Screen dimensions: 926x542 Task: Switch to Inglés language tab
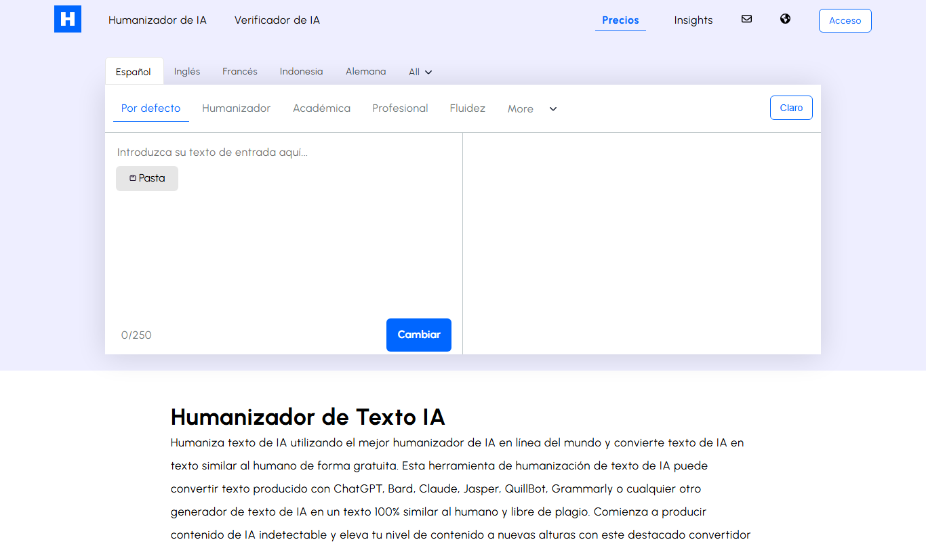coord(187,71)
